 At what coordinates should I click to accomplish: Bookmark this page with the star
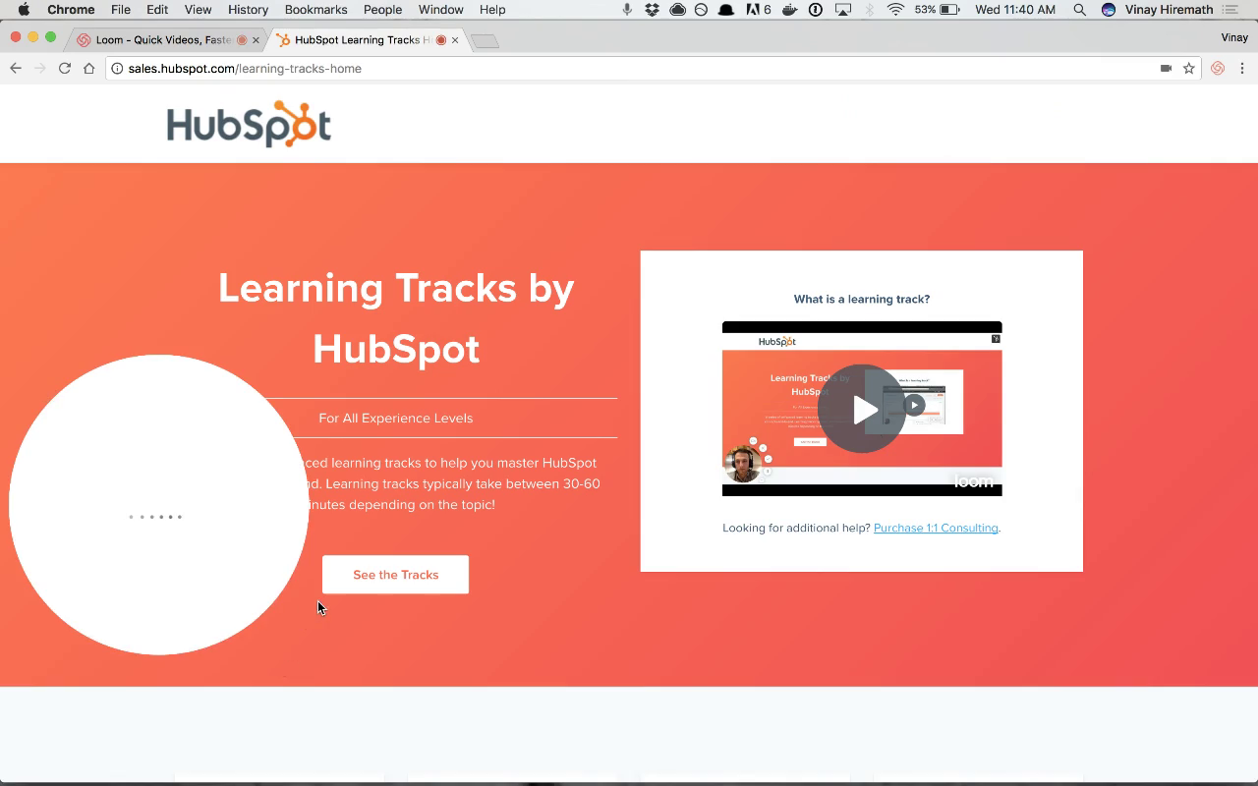click(1189, 69)
